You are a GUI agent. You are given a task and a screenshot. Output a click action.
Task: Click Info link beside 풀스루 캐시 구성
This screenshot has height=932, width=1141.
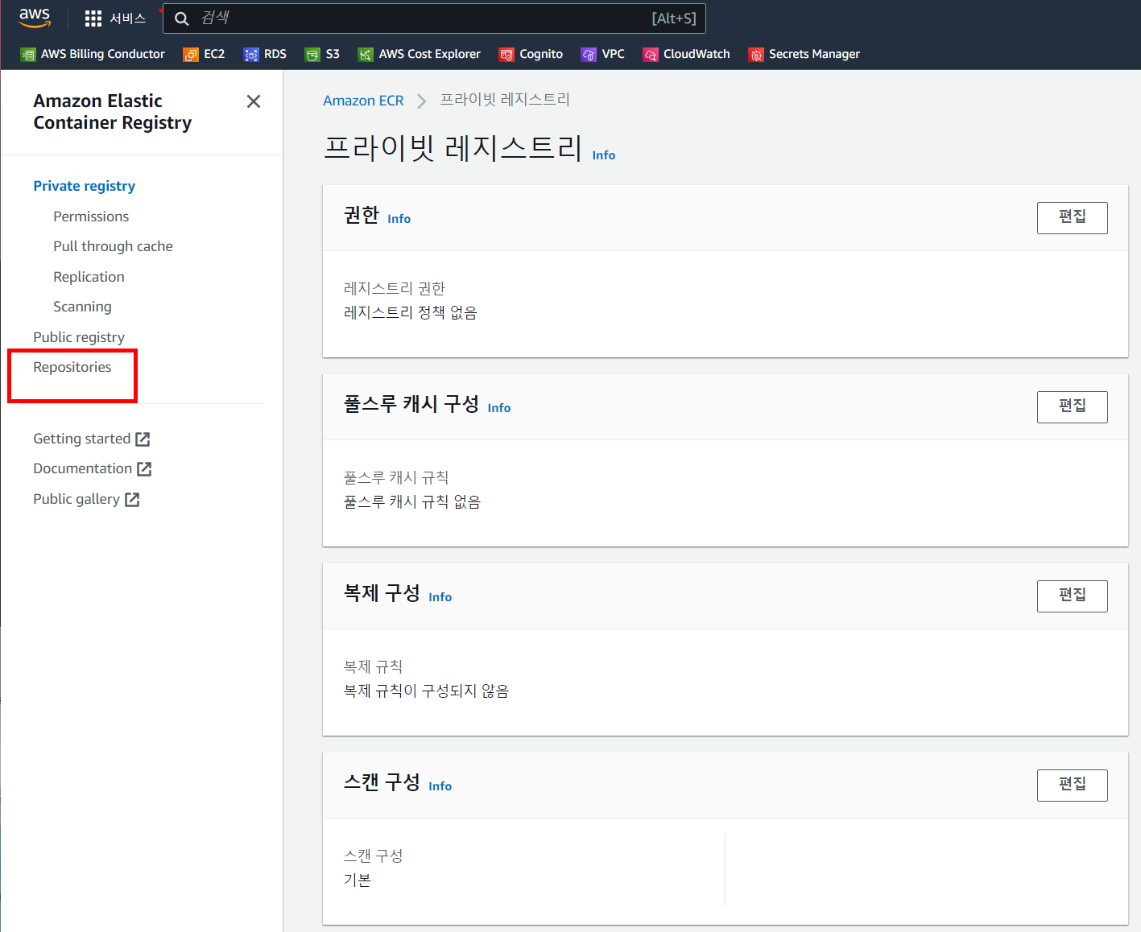coord(499,408)
